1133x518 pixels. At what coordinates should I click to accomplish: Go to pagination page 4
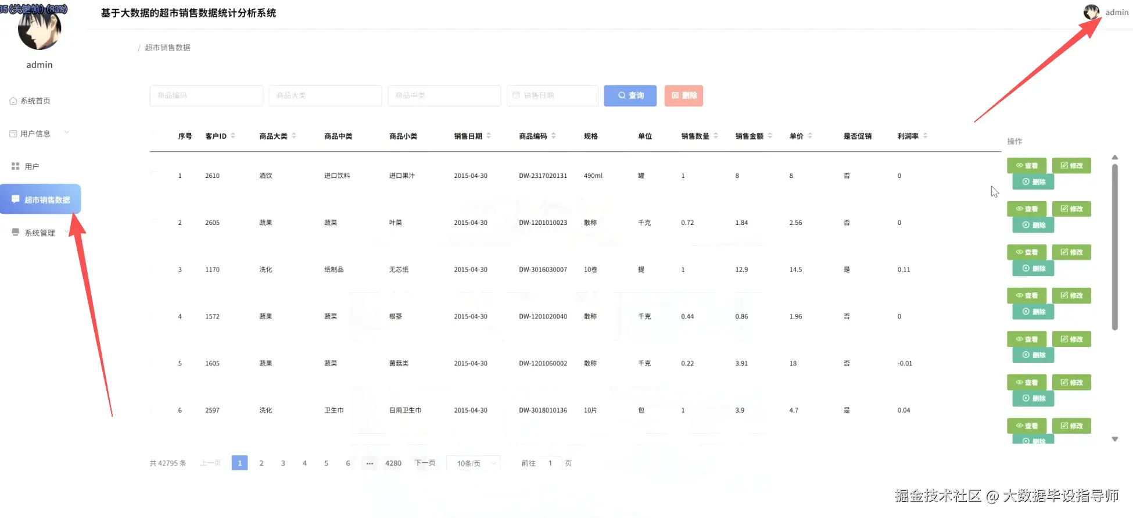304,463
